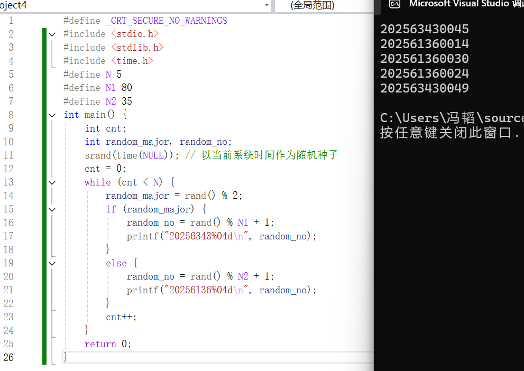
Task: Click the value 35 in #define N2
Action: tap(127, 101)
